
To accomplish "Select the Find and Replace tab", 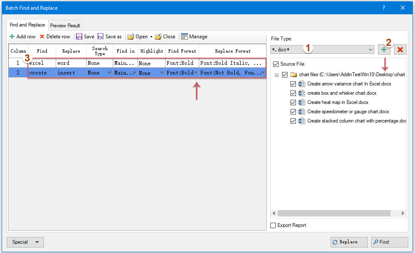I will [x=27, y=25].
